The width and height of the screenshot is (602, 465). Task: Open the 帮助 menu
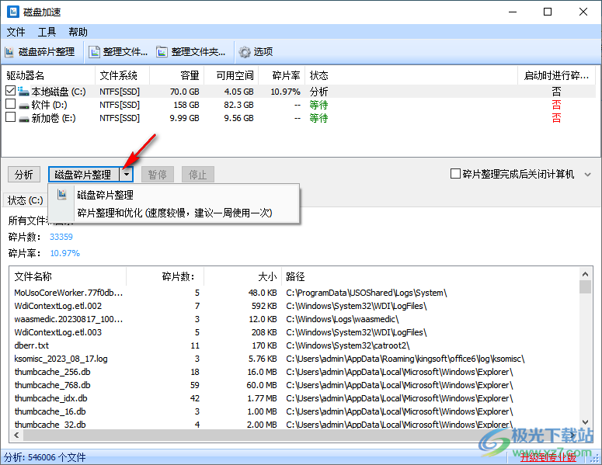coord(78,32)
